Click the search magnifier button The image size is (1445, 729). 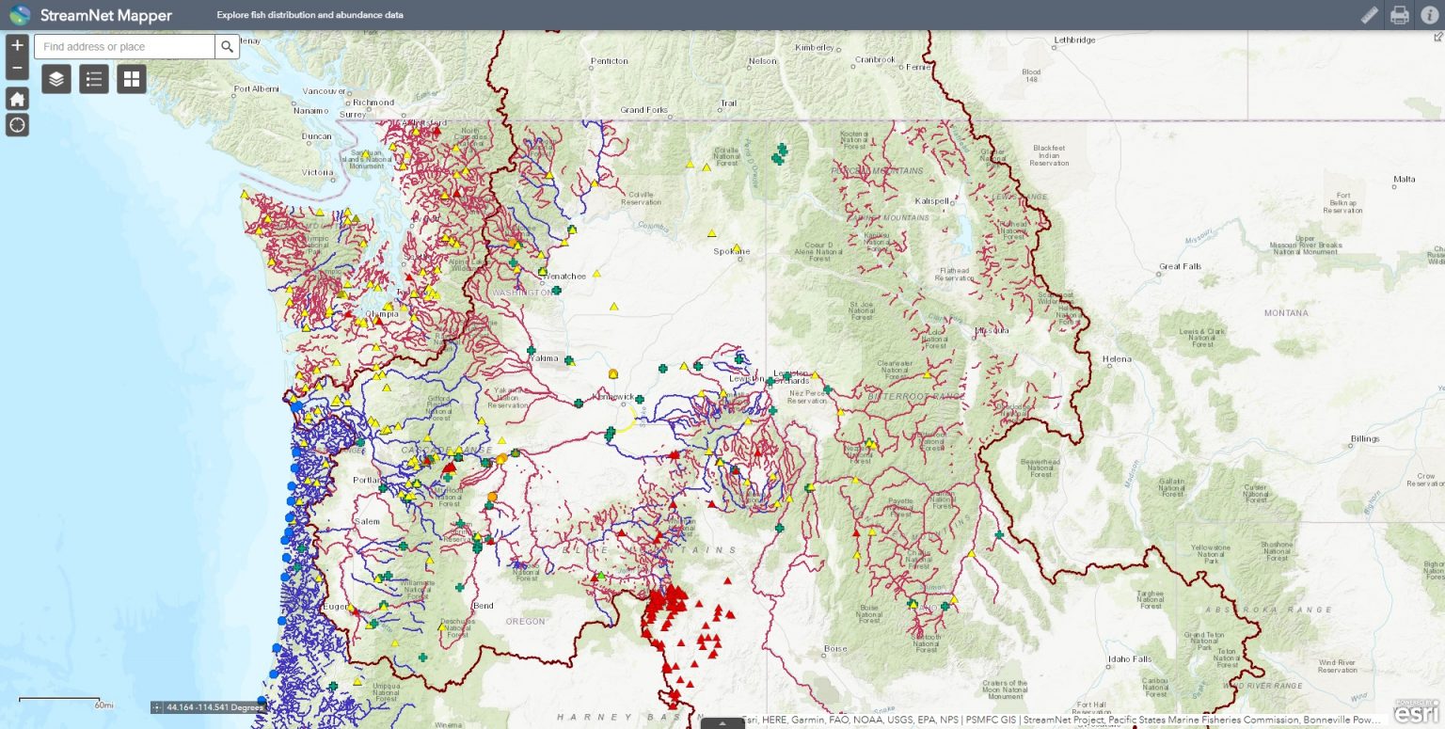pyautogui.click(x=227, y=47)
